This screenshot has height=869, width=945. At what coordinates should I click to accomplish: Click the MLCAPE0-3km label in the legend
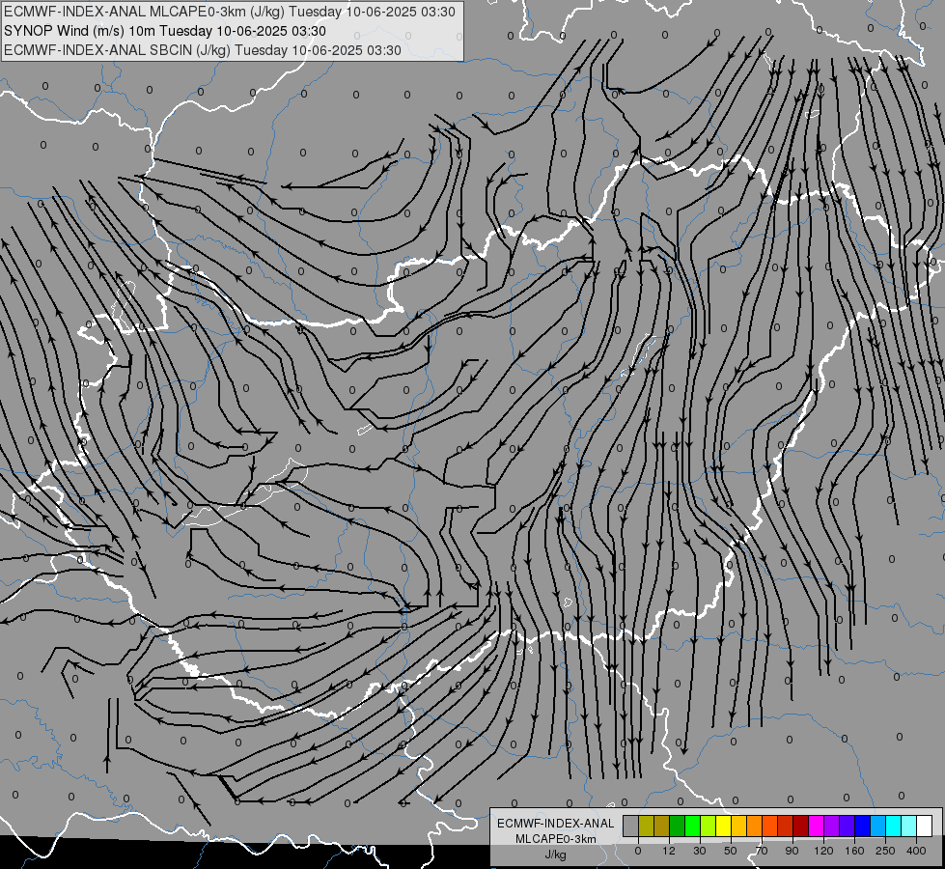click(556, 839)
